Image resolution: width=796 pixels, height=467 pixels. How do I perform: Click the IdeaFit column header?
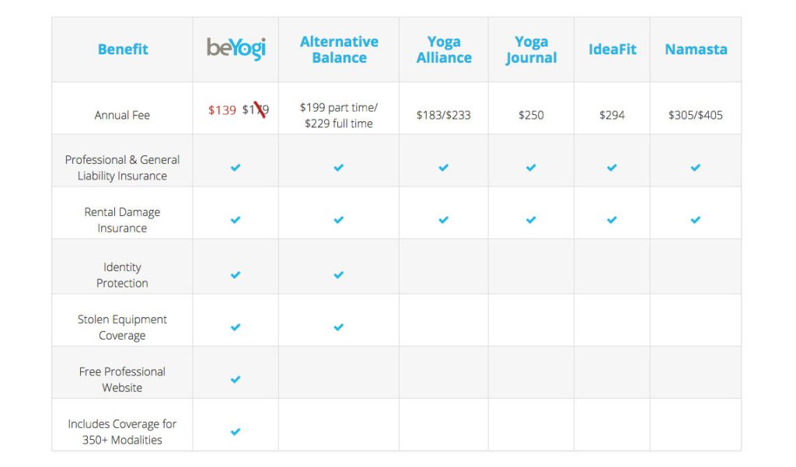[613, 49]
